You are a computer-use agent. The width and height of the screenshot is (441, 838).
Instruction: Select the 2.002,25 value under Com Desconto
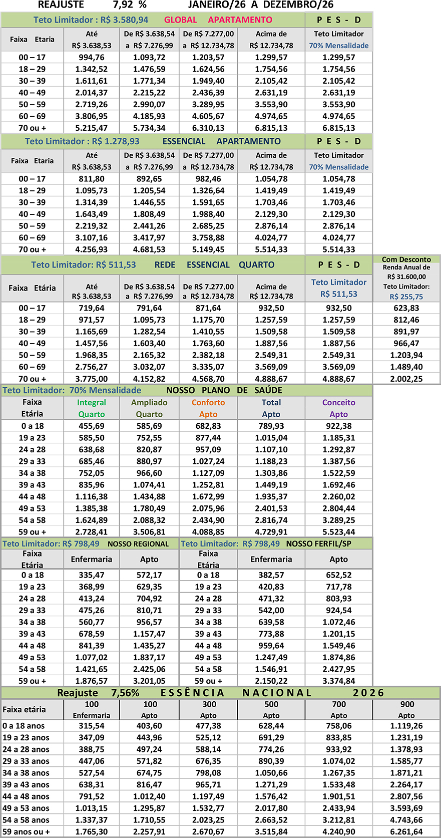point(406,379)
